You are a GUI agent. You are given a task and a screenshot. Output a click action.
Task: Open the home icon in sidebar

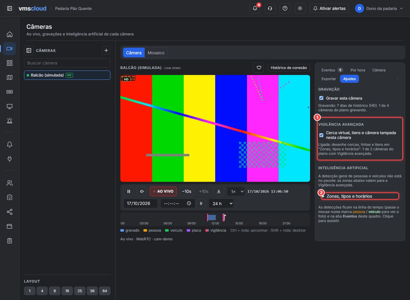pos(10,34)
